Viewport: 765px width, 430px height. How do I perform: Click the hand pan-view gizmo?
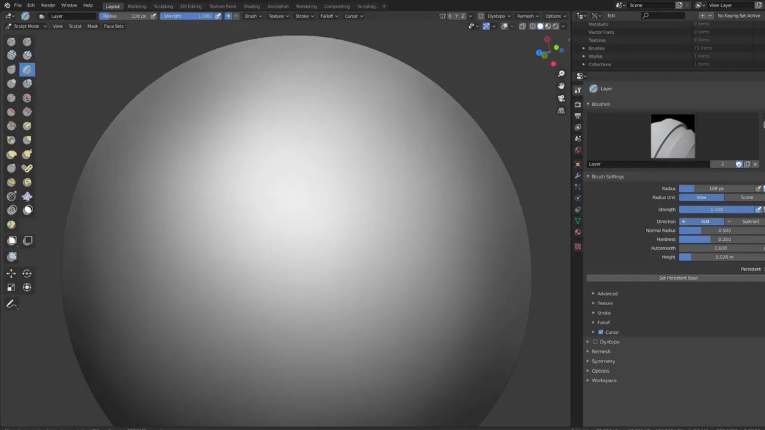click(x=561, y=85)
